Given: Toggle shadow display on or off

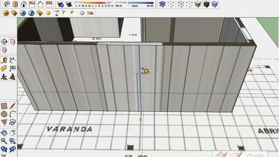Looking at the screenshot, I should [69, 4].
